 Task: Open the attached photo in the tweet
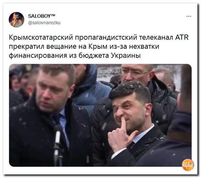100,115
